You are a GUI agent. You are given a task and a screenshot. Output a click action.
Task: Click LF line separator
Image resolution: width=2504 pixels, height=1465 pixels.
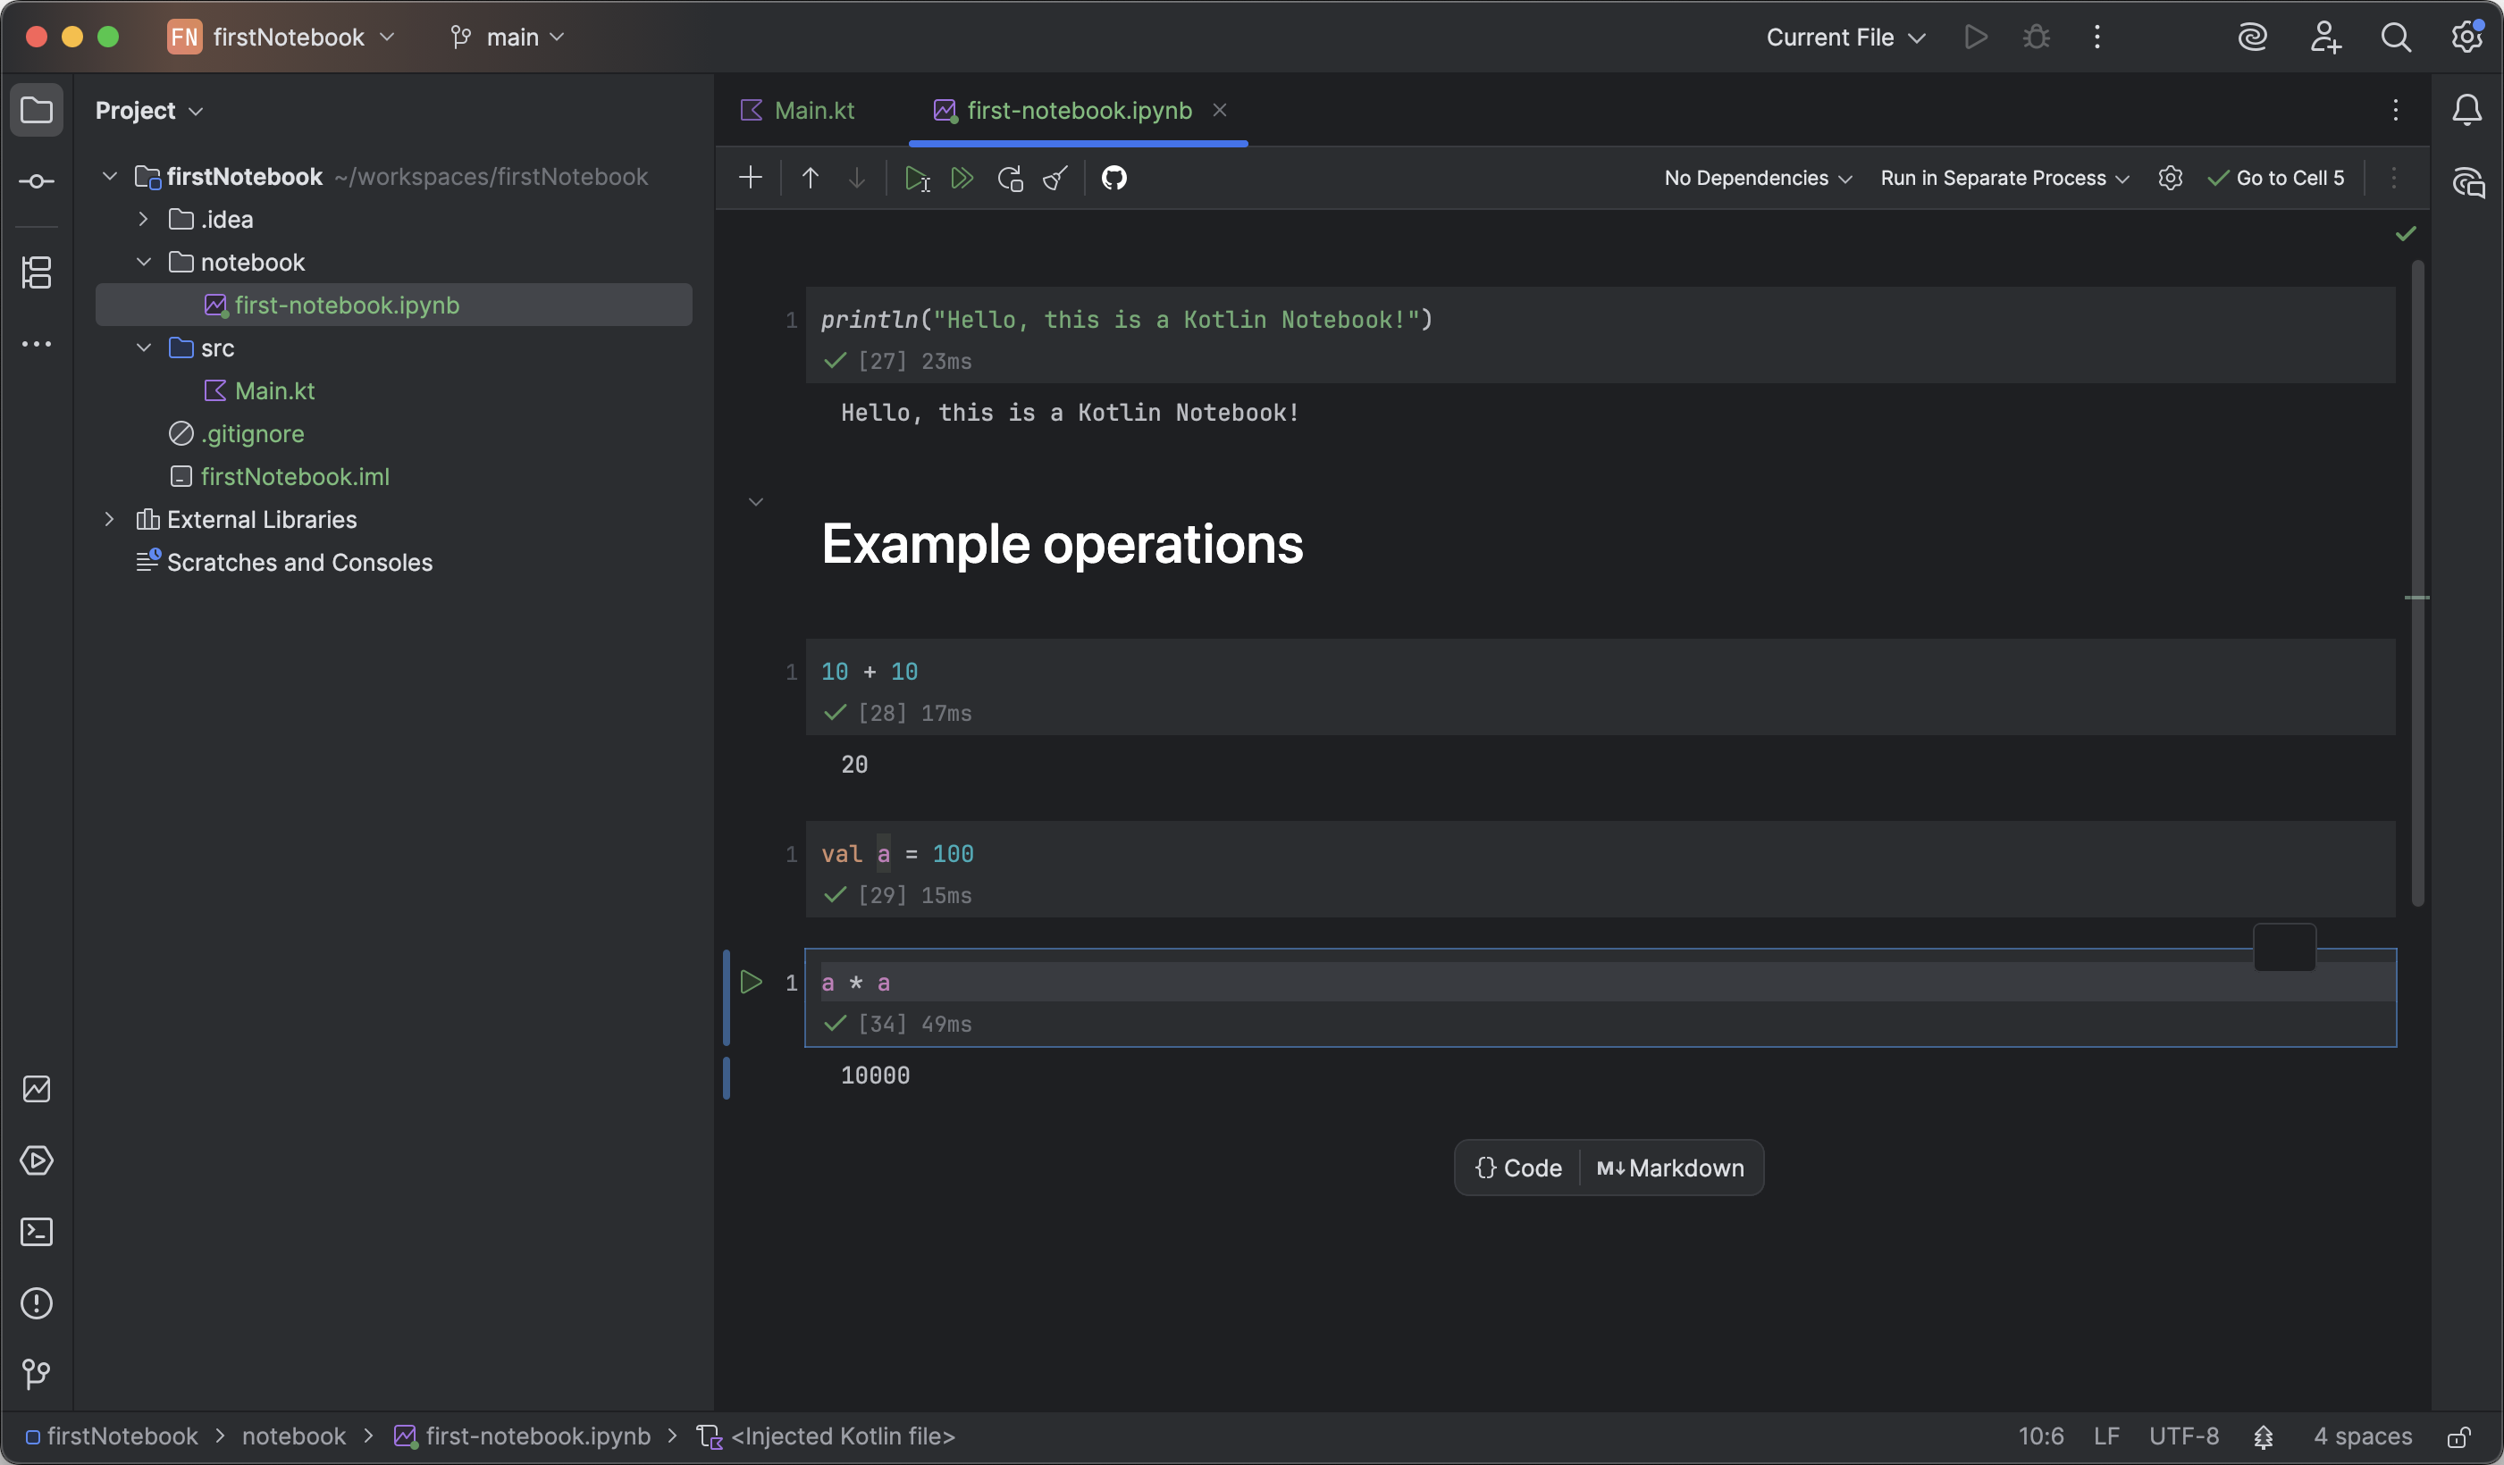coord(2106,1436)
